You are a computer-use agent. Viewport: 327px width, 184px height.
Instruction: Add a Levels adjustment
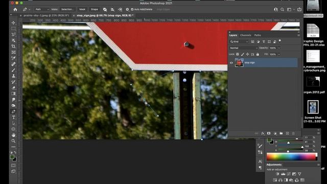coord(283,174)
